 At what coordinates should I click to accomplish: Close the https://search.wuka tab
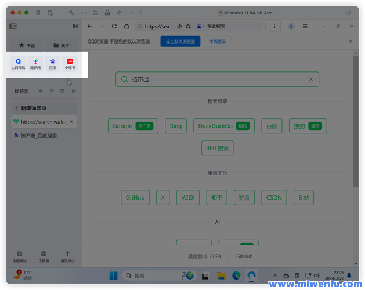pyautogui.click(x=72, y=121)
